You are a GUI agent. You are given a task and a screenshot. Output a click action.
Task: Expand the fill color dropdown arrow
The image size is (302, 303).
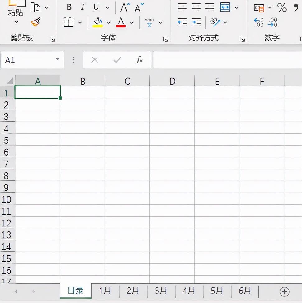tap(109, 22)
